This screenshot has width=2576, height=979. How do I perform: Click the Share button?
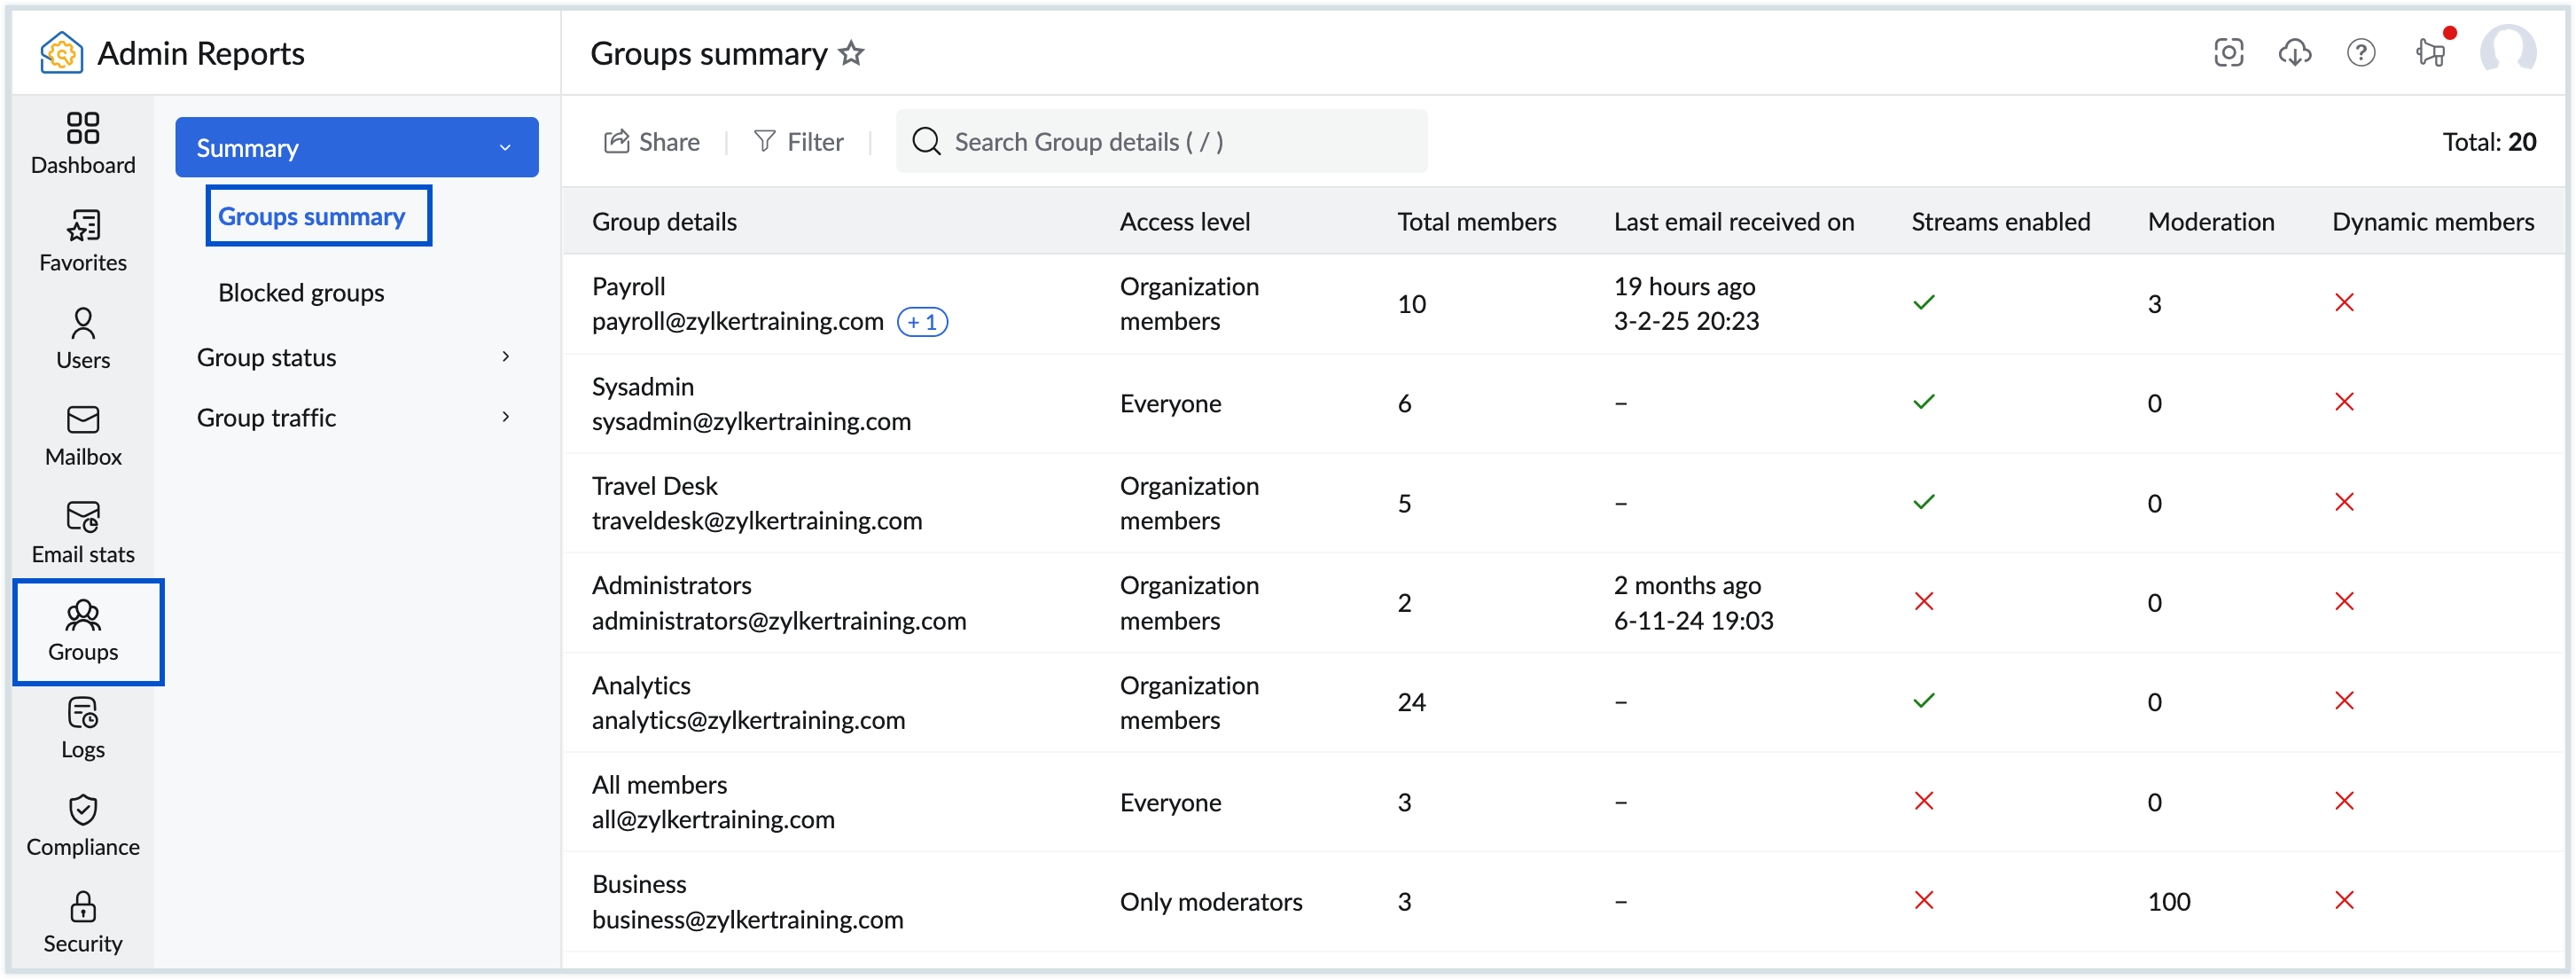[x=652, y=142]
